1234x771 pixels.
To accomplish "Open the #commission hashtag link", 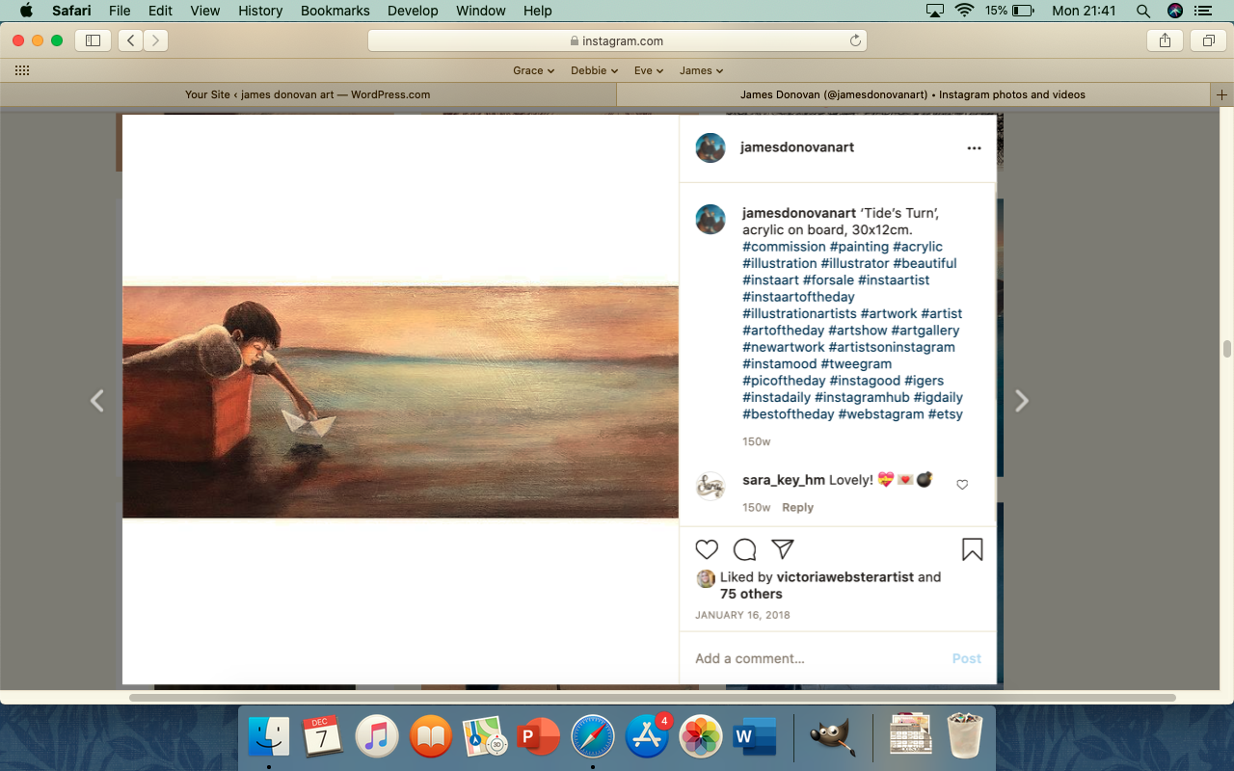I will [783, 247].
